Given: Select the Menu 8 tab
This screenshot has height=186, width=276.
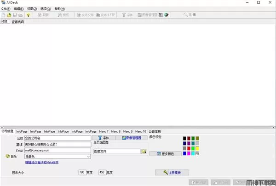Looking at the screenshot, I should click(x=116, y=131).
